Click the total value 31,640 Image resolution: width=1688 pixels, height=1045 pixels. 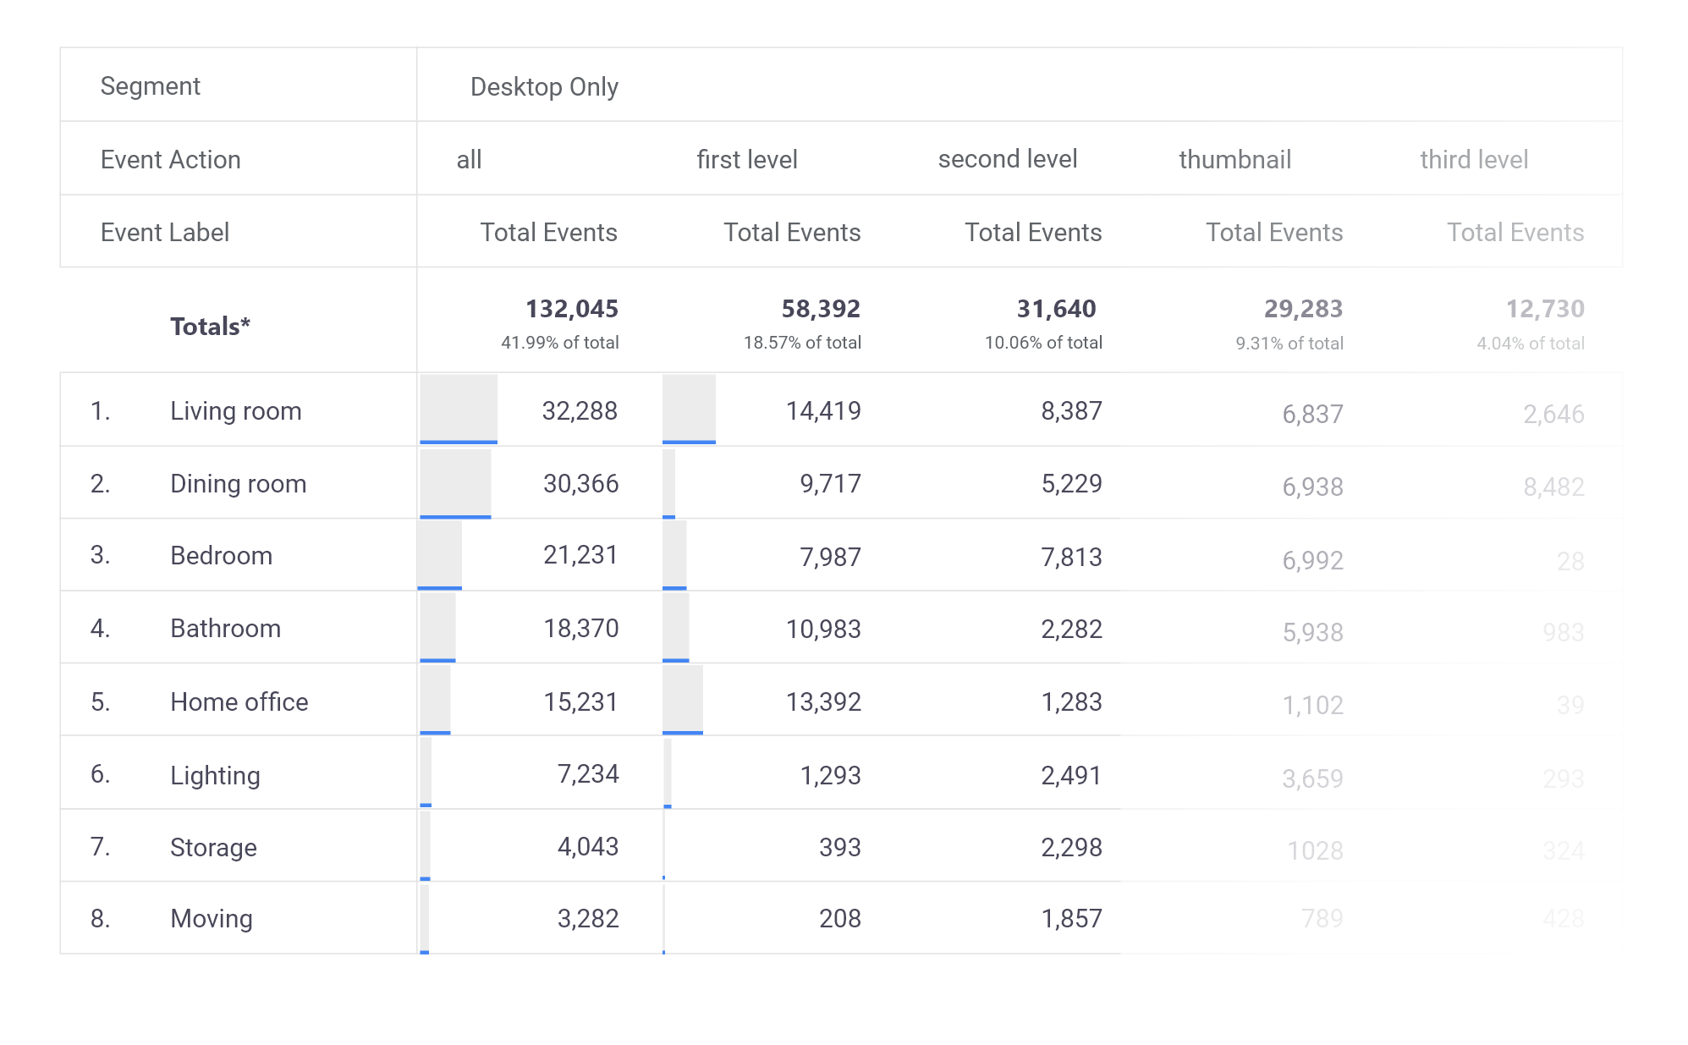[x=1057, y=309]
